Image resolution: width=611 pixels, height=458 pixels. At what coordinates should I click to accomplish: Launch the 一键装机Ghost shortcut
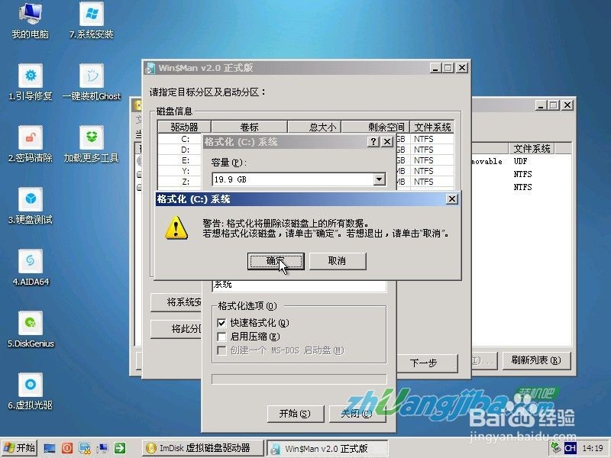click(92, 82)
